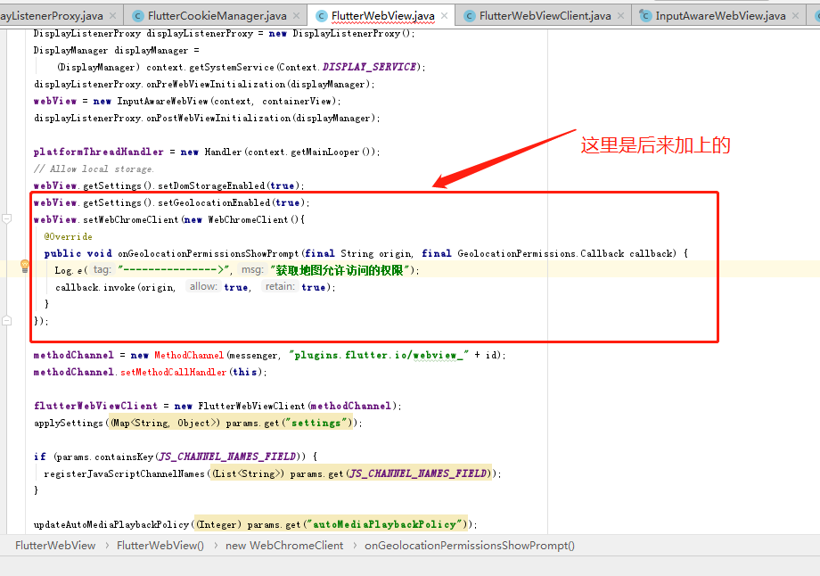The height and width of the screenshot is (576, 820).
Task: Click the msg: parameter hint in Log.e
Action: click(252, 269)
